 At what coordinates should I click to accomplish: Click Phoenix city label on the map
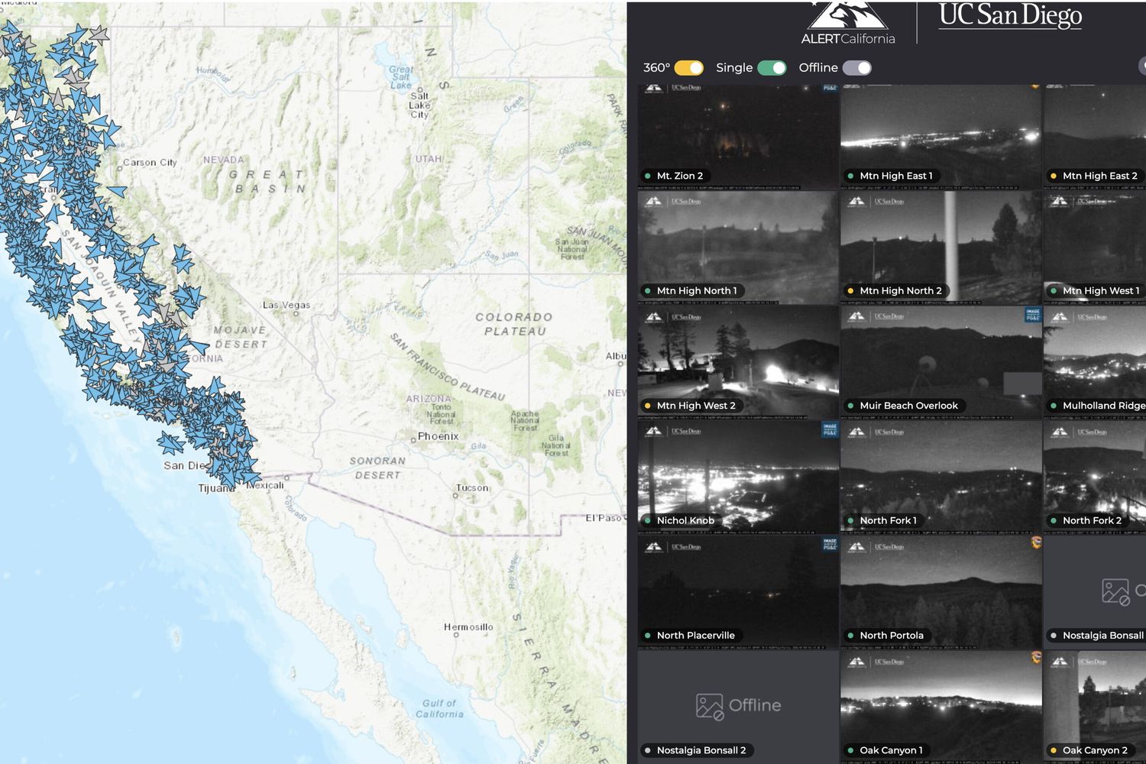(x=438, y=436)
